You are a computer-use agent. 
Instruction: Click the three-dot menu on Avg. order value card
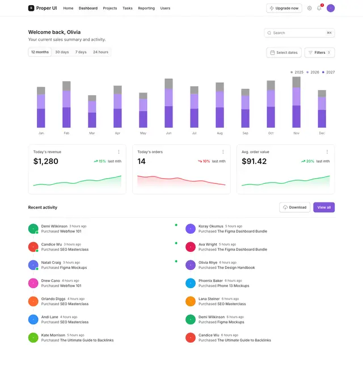[327, 152]
